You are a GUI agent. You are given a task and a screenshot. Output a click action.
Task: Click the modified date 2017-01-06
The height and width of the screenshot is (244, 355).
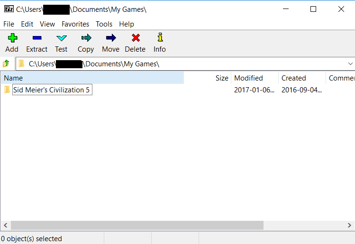coord(254,90)
